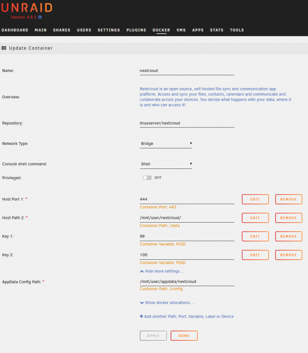The width and height of the screenshot is (308, 353).
Task: Open the Apps tab
Action: pyautogui.click(x=198, y=30)
